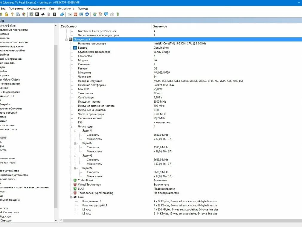
Task: Click the envelope email toolbar icon
Action: point(112,14)
